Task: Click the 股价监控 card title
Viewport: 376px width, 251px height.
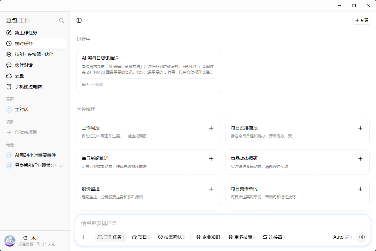Action: [91, 189]
